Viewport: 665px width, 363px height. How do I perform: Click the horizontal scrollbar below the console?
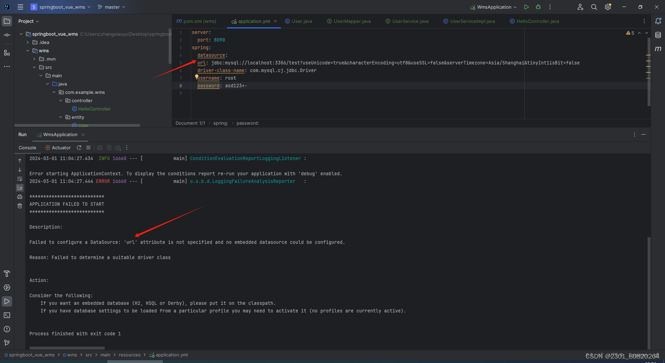tap(67, 348)
